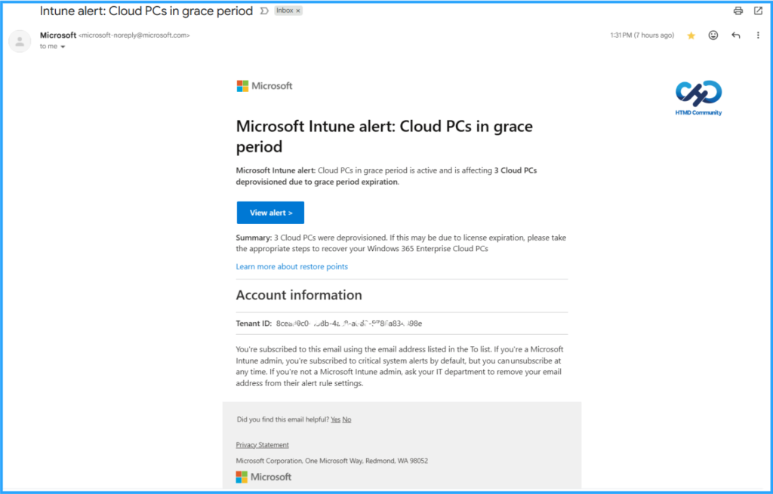This screenshot has height=494, width=773.
Task: Expand the "to me" recipient details
Action: (x=51, y=46)
